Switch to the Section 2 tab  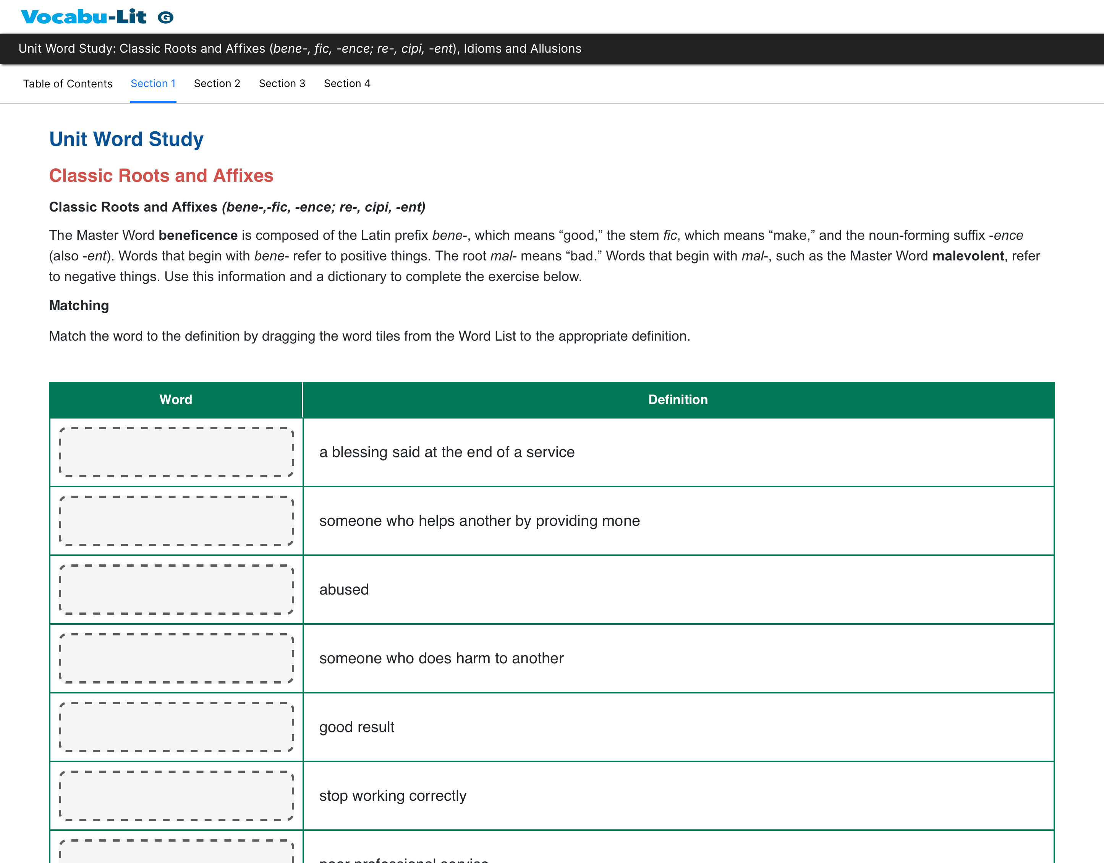[x=217, y=83]
